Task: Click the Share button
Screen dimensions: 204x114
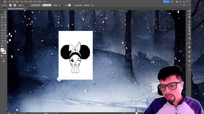Action: click(167, 2)
